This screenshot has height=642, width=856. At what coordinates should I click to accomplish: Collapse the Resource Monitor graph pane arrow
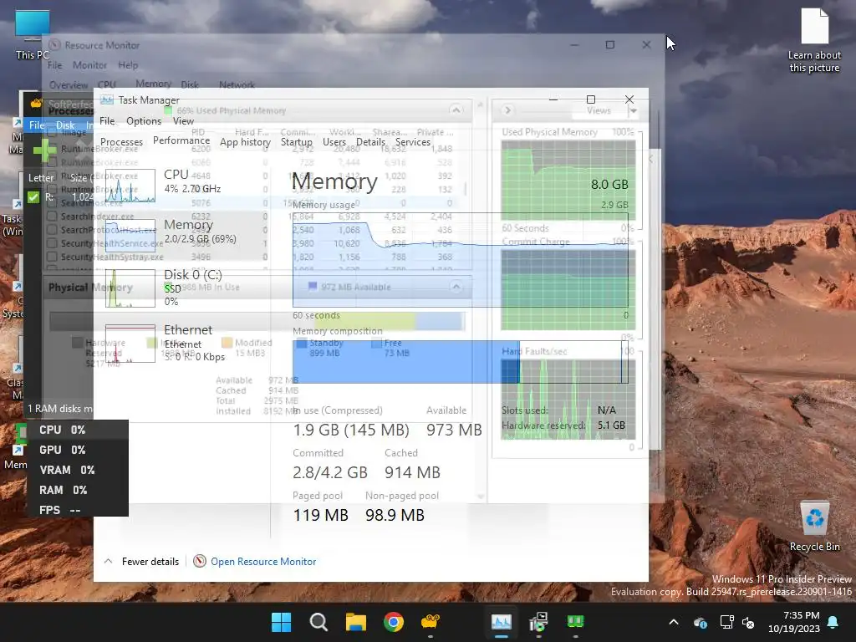click(507, 110)
